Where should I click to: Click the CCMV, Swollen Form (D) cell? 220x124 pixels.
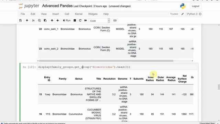[102, 49]
